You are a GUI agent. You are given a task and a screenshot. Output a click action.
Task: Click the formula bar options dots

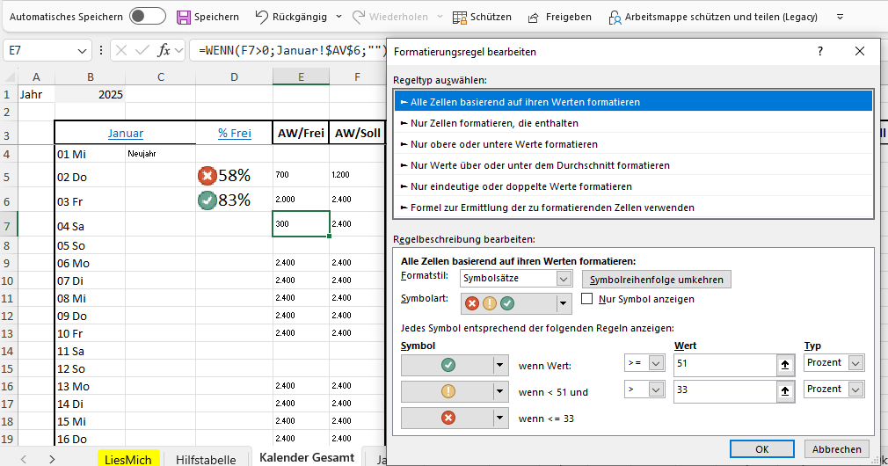(101, 50)
